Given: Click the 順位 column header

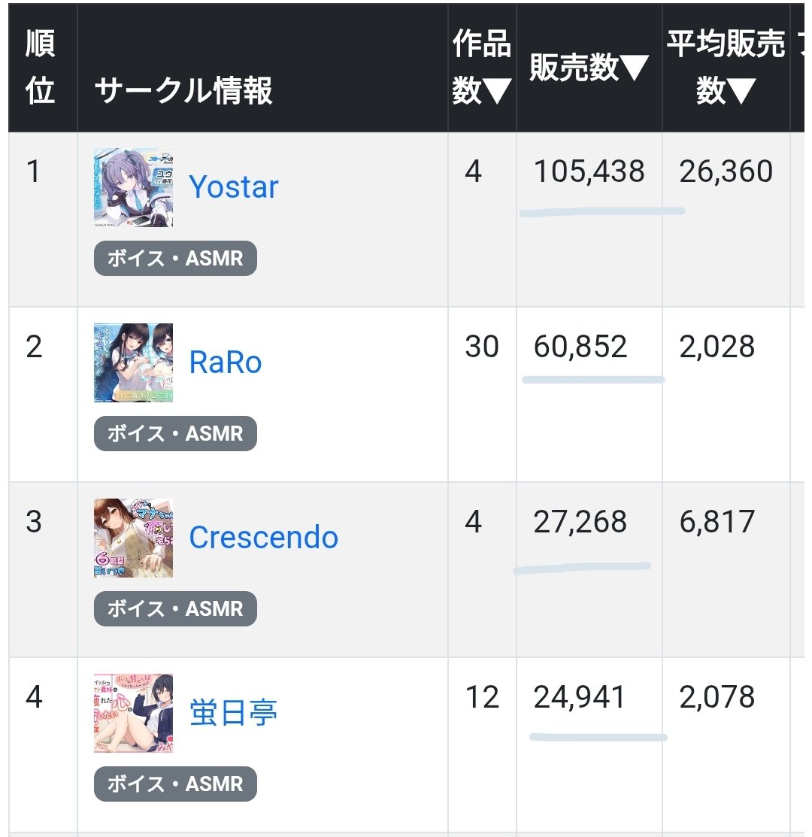Looking at the screenshot, I should point(41,68).
